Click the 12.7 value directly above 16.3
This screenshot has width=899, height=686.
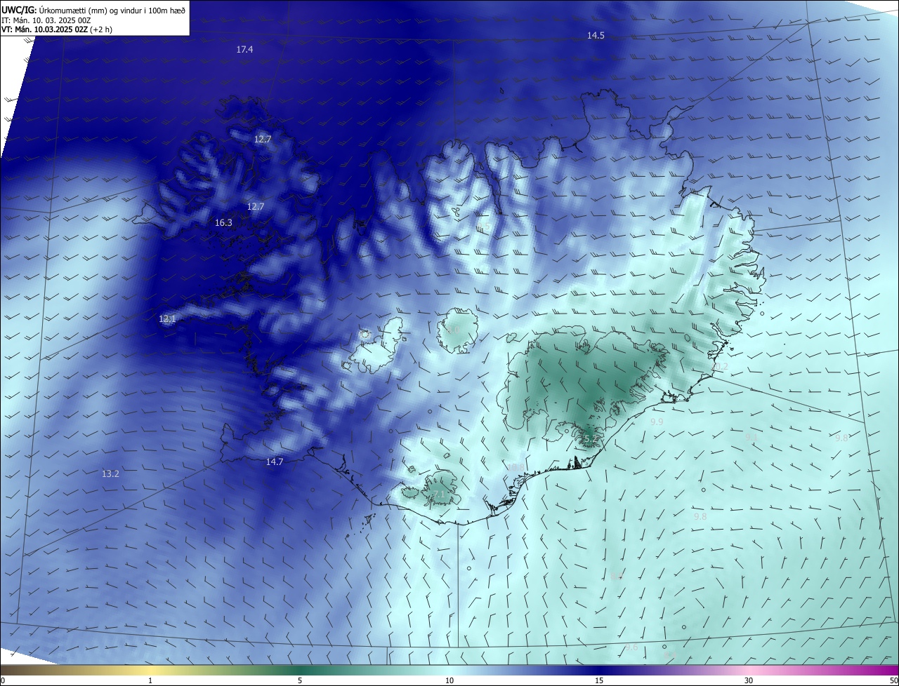coord(256,206)
